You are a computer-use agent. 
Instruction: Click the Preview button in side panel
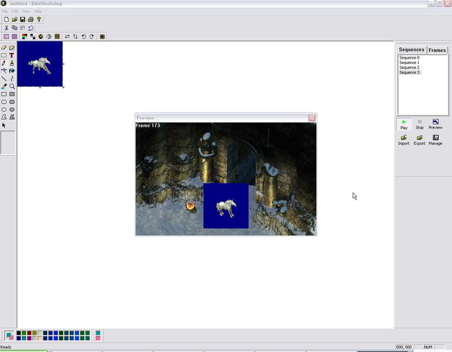(436, 124)
